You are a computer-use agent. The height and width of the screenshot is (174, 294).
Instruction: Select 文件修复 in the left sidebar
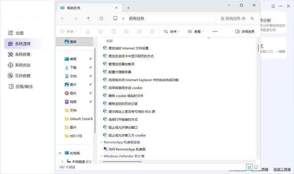[19, 76]
